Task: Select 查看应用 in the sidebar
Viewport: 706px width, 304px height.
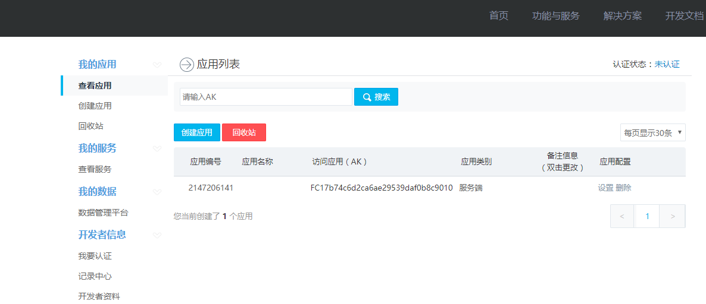Action: [x=114, y=85]
